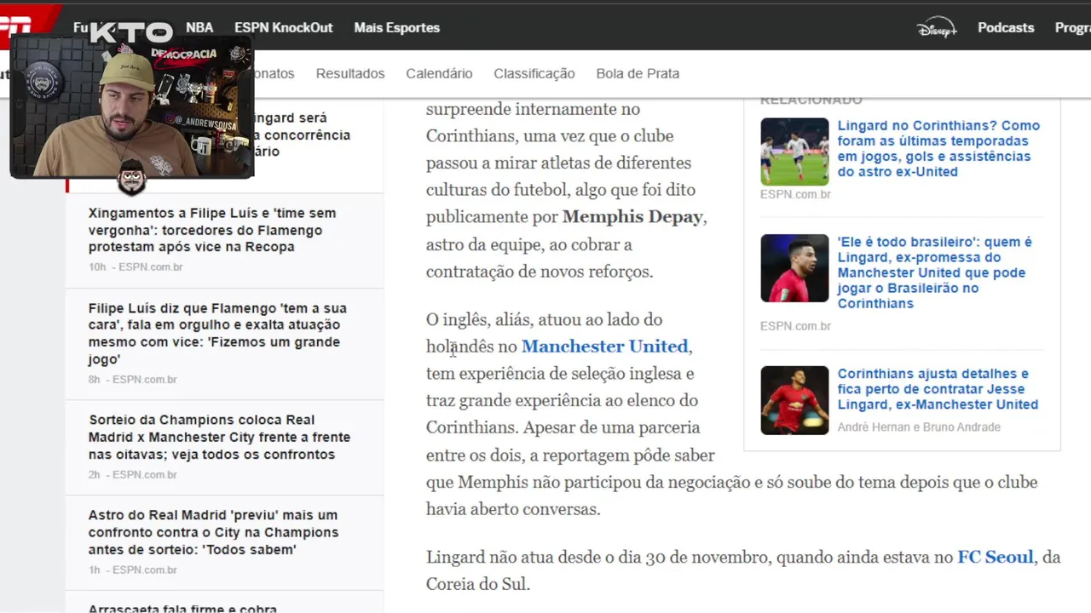Open 'Ele é todo brasileiro' related article
The width and height of the screenshot is (1091, 613).
935,272
